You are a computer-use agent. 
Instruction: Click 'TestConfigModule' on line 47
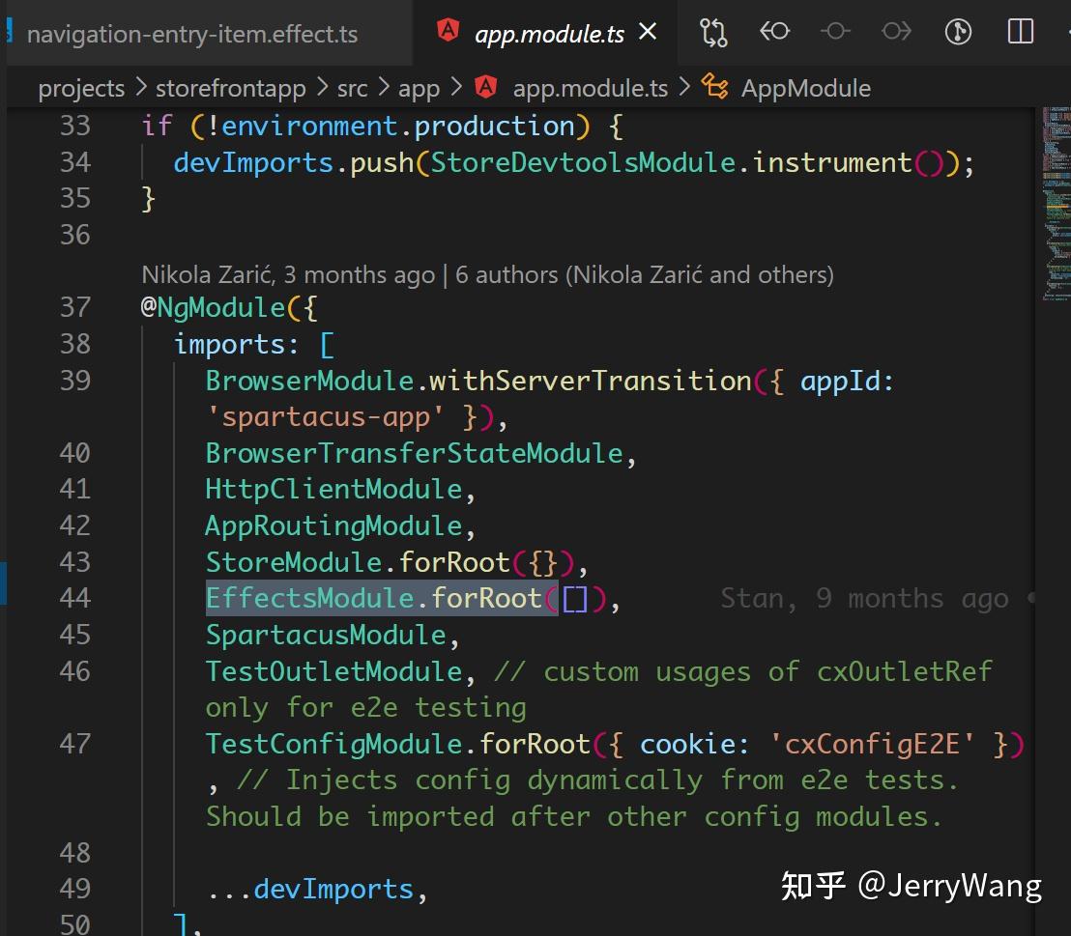pos(334,744)
